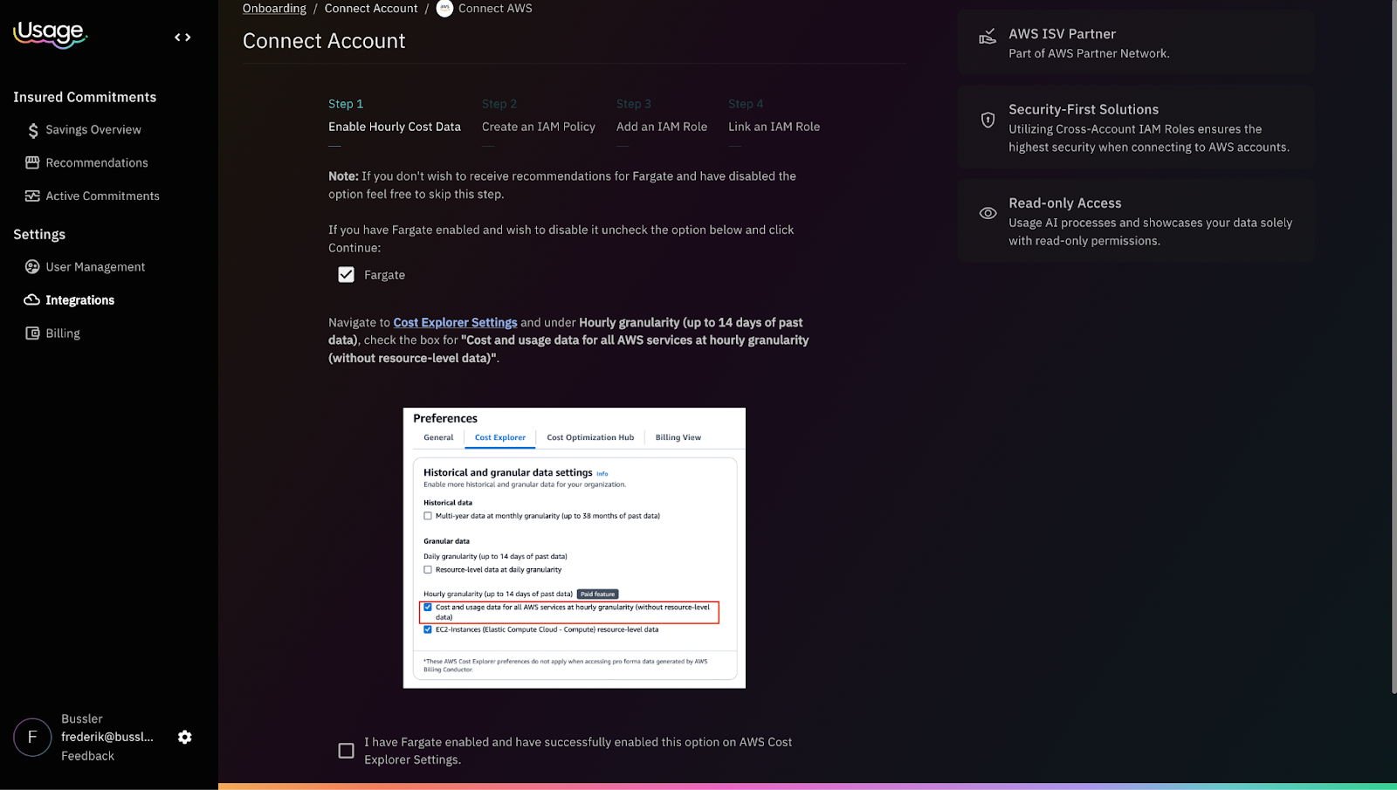Viewport: 1397px width, 790px height.
Task: Click the Security-First Solutions shield icon
Action: (x=988, y=120)
